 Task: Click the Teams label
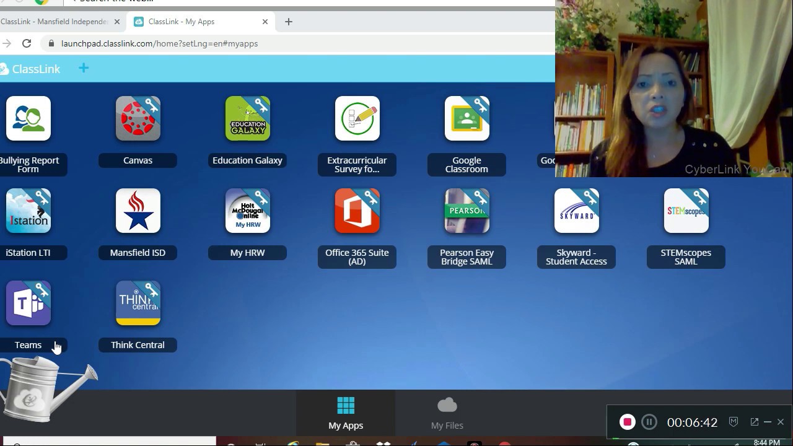point(28,345)
